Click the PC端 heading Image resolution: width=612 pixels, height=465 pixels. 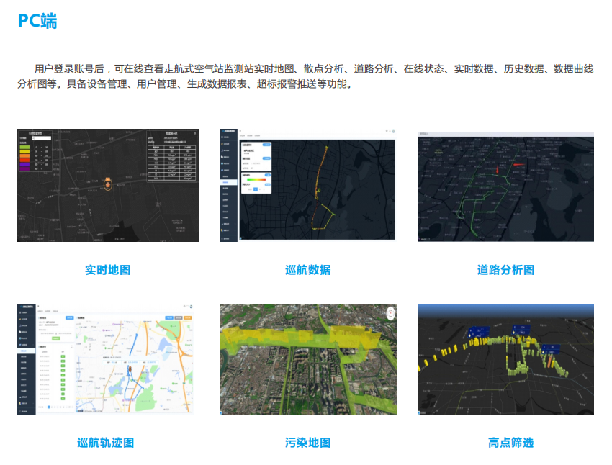(37, 22)
